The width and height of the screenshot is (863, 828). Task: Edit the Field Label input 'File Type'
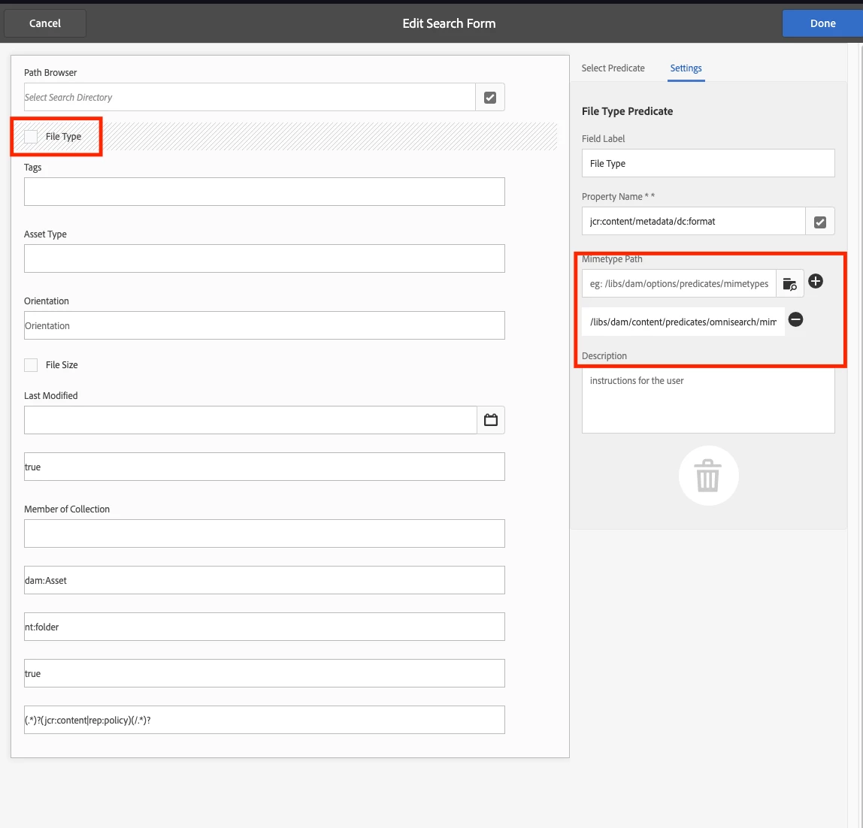tap(708, 163)
